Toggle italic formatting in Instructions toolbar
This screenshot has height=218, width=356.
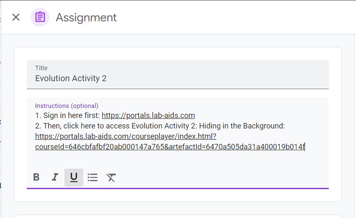pos(55,177)
